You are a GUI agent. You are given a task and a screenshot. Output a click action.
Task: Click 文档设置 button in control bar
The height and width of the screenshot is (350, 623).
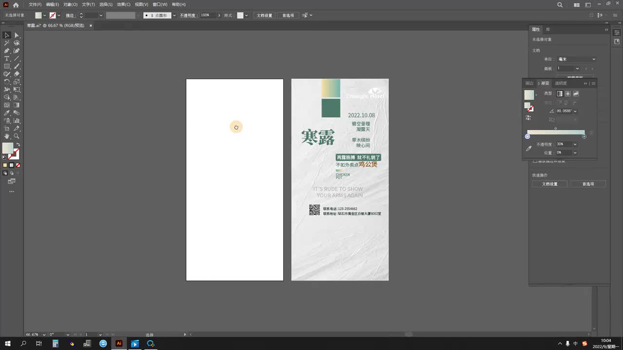click(265, 16)
